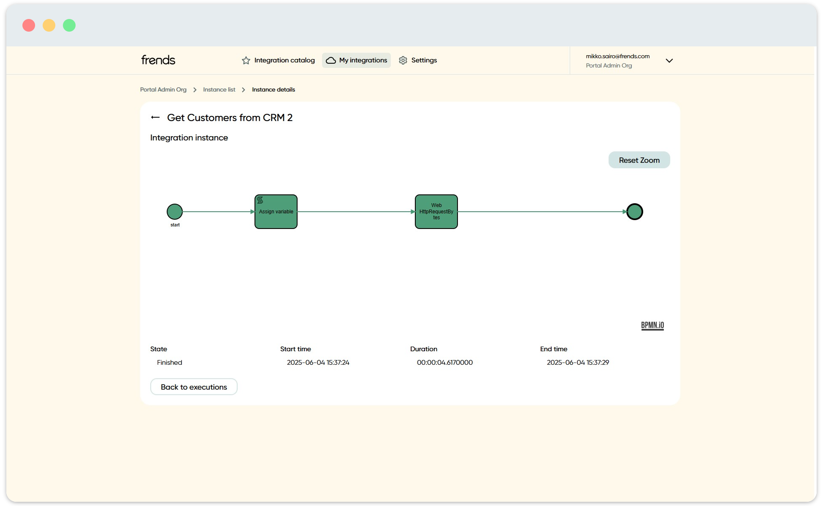Select the Assign variable script task node

tap(276, 211)
